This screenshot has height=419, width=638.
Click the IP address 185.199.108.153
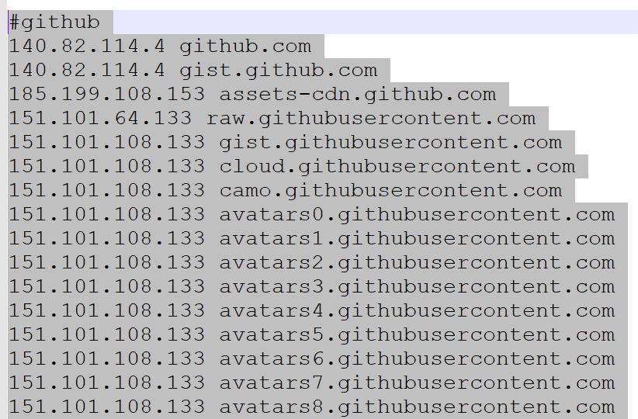[107, 94]
